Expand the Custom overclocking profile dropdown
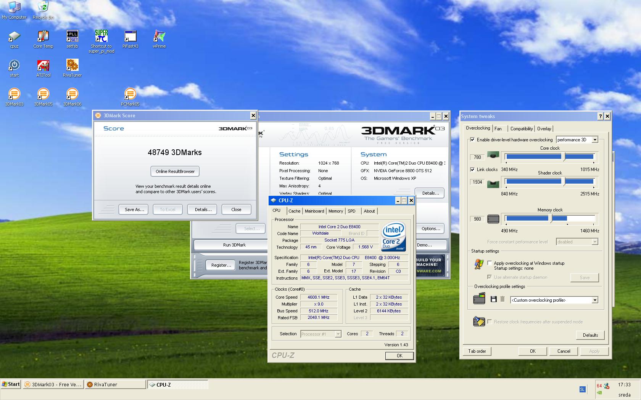The width and height of the screenshot is (641, 400). 554,300
